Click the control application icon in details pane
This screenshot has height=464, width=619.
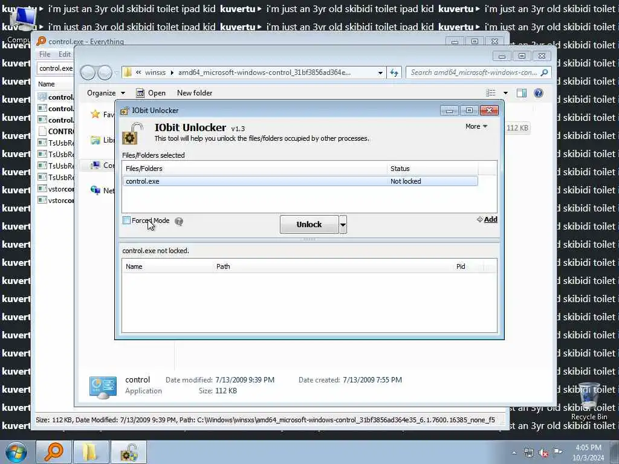[x=103, y=387]
